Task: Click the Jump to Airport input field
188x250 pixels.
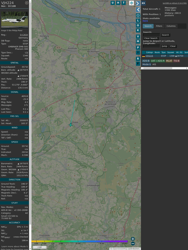Action: tap(151, 46)
